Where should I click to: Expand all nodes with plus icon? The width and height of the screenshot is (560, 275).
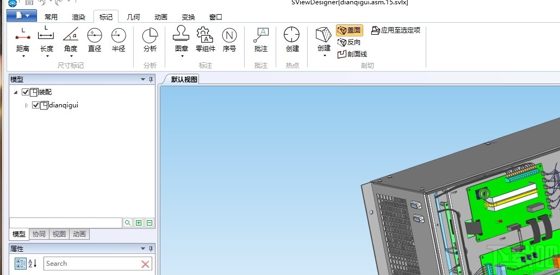pyautogui.click(x=139, y=223)
